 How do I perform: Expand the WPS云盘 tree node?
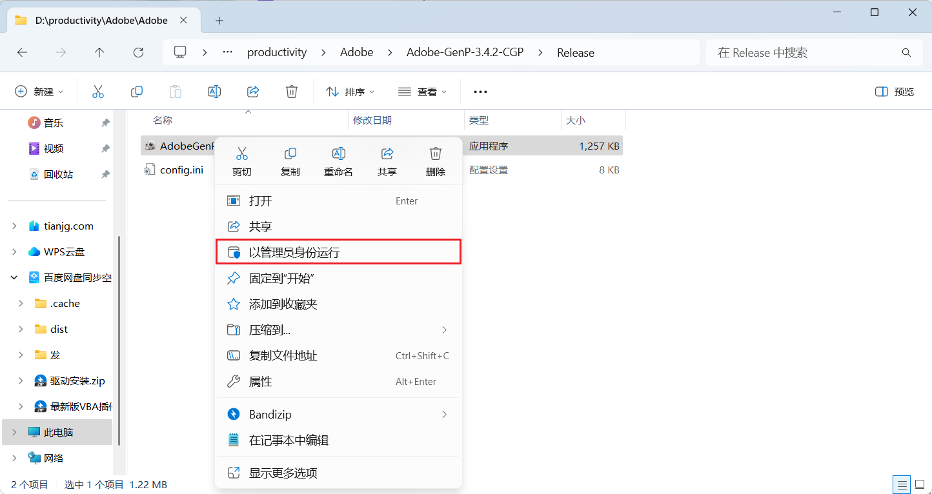point(14,252)
